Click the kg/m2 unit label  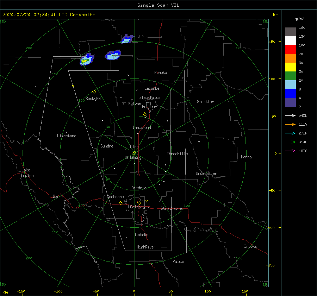[299, 19]
